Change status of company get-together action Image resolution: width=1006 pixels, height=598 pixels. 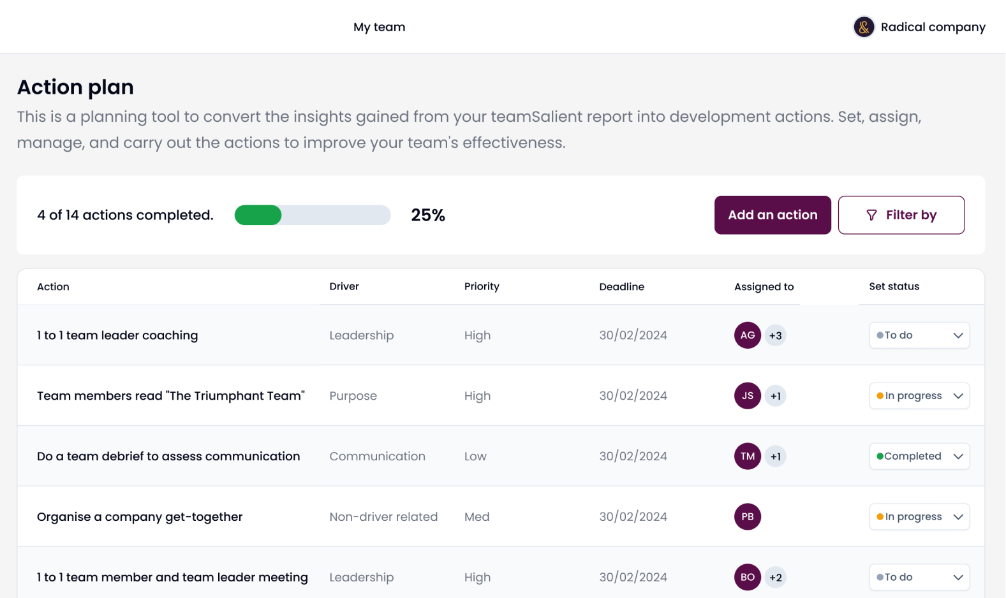[x=919, y=517]
